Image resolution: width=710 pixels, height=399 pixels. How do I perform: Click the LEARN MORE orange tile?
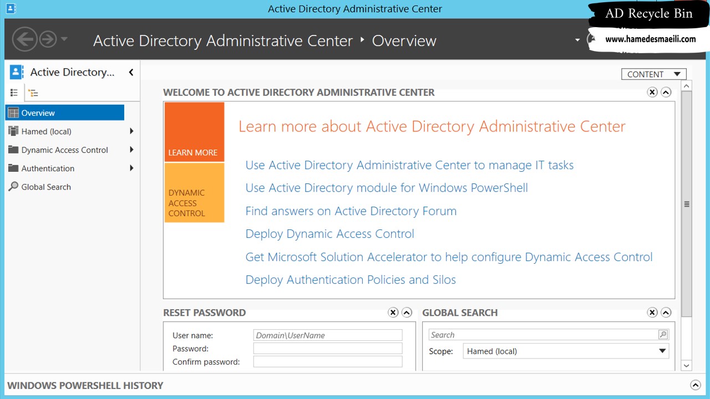click(194, 132)
